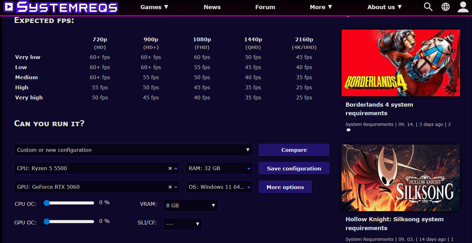Image resolution: width=472 pixels, height=243 pixels.
Task: Clear the GPU GeForce RTX 5060 selection
Action: click(x=170, y=187)
